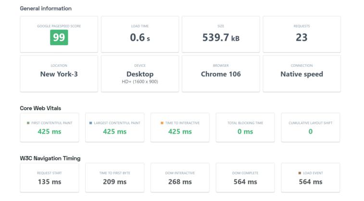Viewport: 364px width, 201px height.
Task: Open the Size 539.7 kB card
Action: 221,34
